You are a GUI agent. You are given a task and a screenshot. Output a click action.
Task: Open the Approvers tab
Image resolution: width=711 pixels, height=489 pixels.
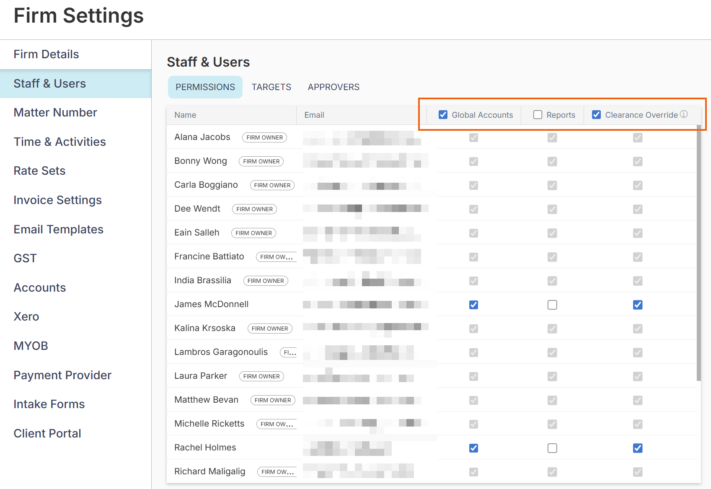(x=334, y=87)
